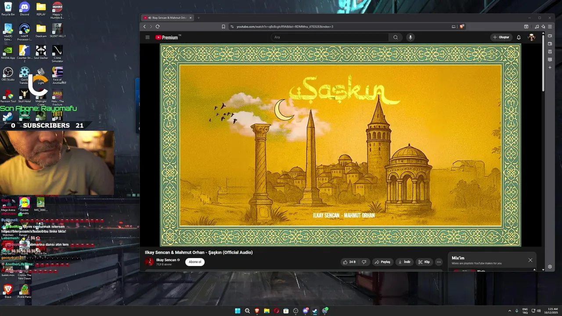
Task: Open Midnight Crane desktop shortcut
Action: click(x=41, y=97)
